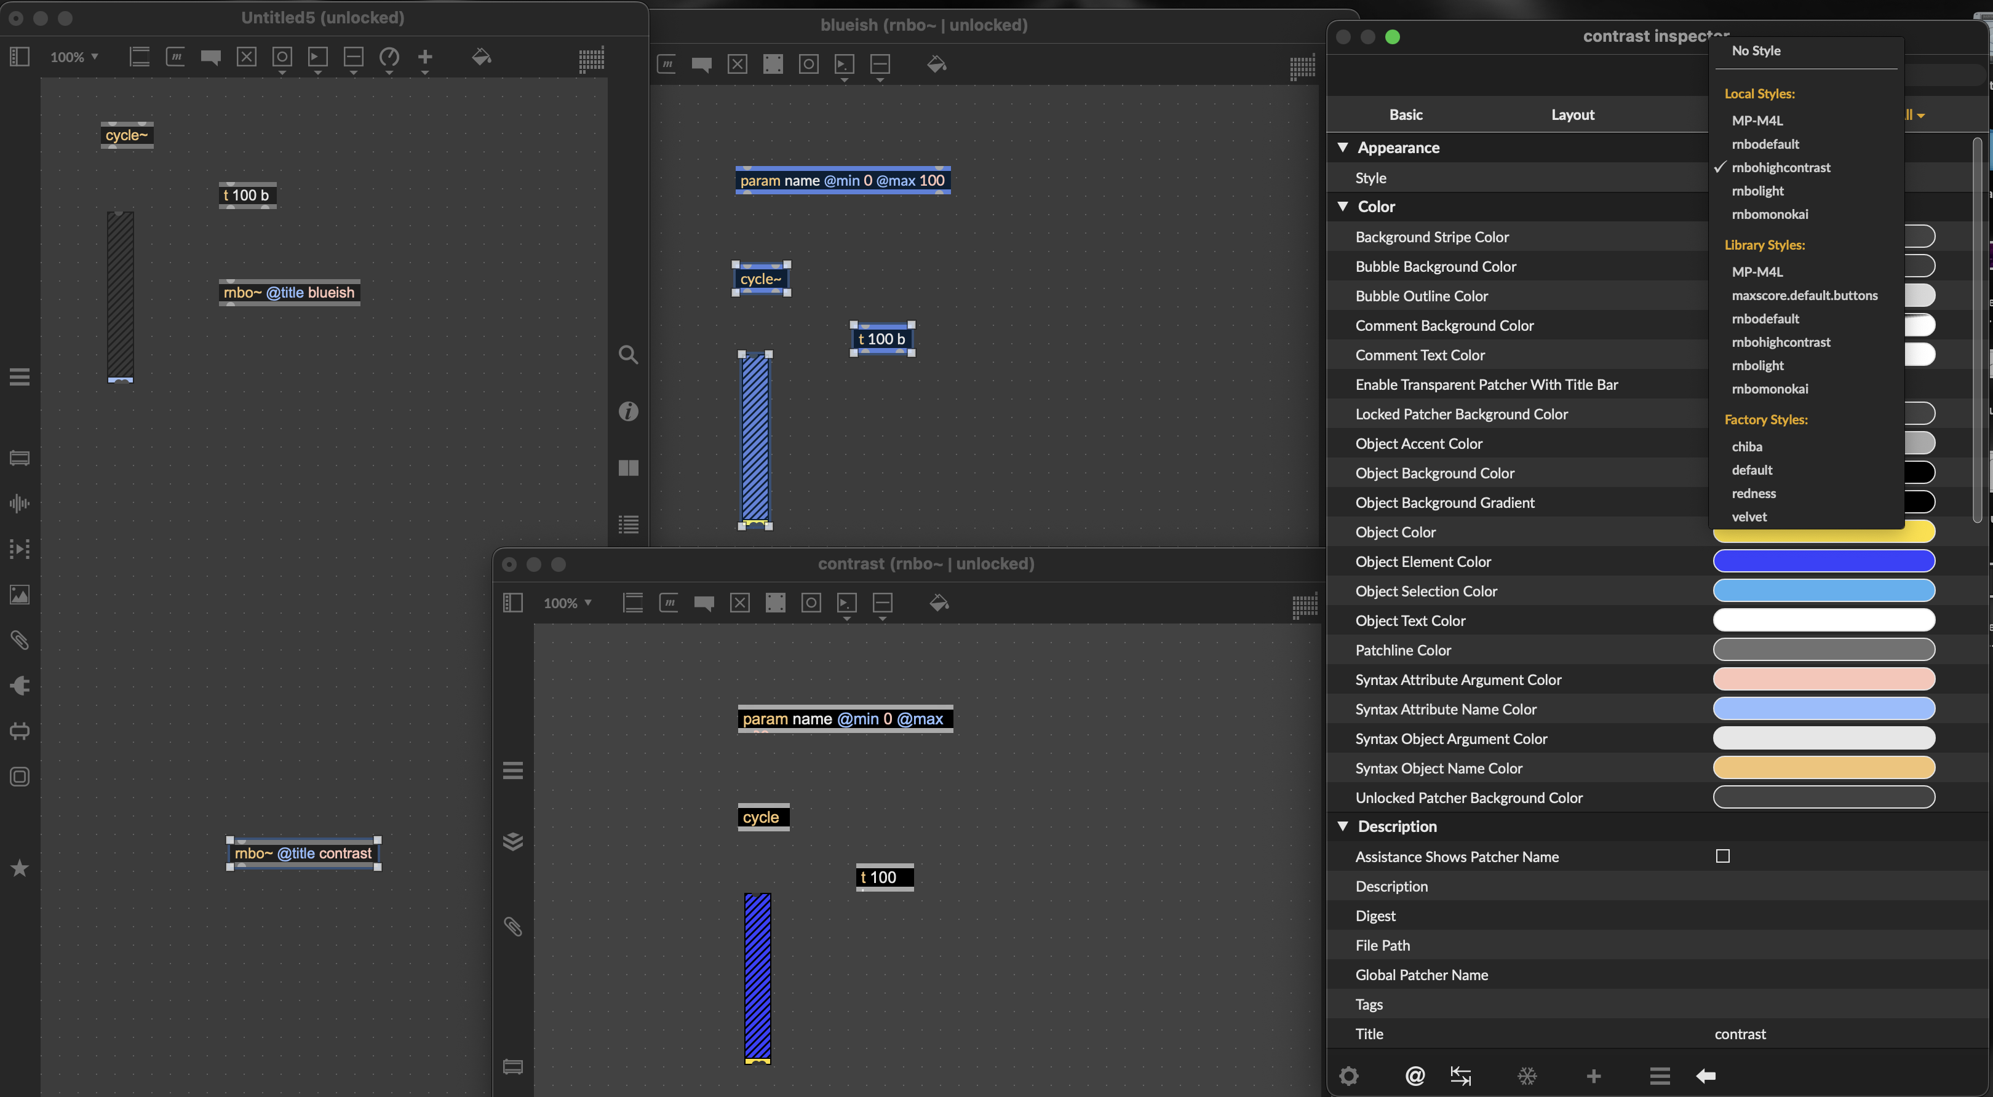The height and width of the screenshot is (1097, 1993).
Task: Select rnbo~ @title blueish object
Action: (289, 293)
